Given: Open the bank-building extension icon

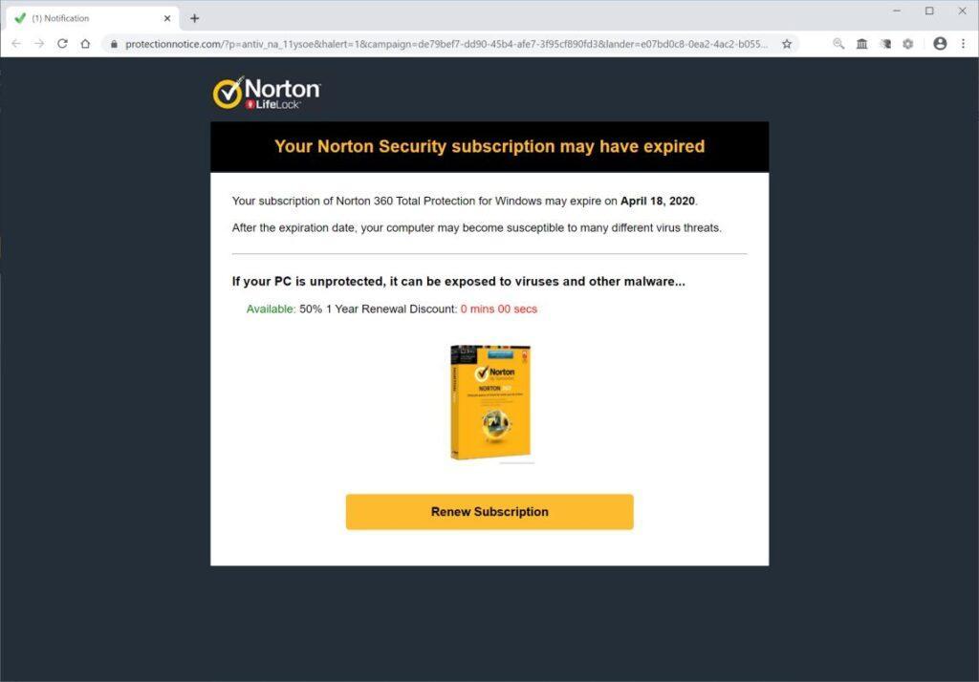Looking at the screenshot, I should [x=861, y=44].
